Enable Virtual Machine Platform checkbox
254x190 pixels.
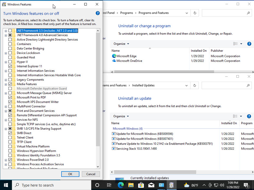click(10, 146)
